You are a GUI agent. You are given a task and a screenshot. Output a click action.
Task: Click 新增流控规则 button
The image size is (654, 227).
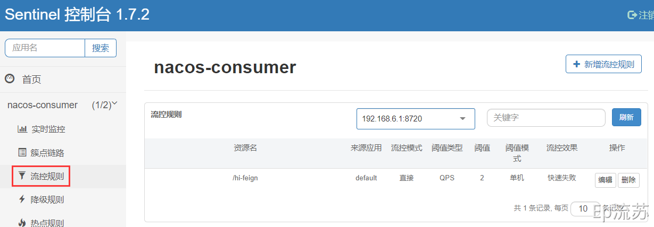(x=603, y=64)
